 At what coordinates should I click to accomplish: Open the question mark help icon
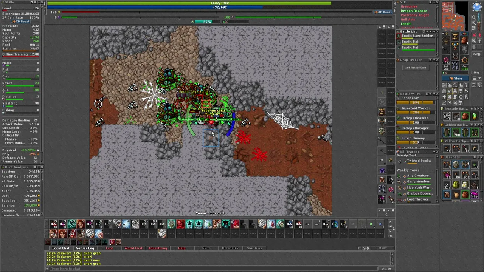(466, 85)
